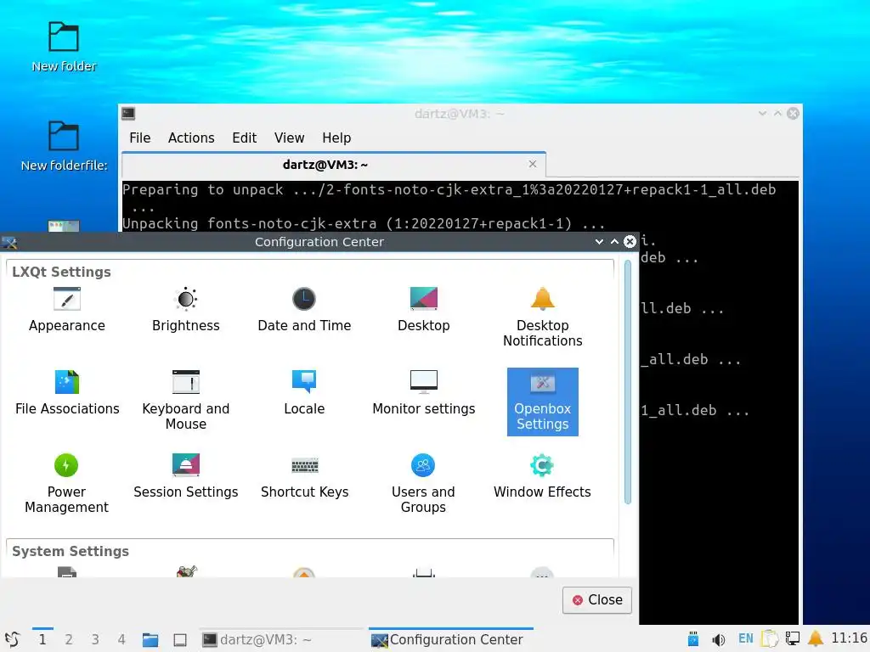This screenshot has height=652, width=870.
Task: Open Monitor settings
Action: pyautogui.click(x=423, y=392)
